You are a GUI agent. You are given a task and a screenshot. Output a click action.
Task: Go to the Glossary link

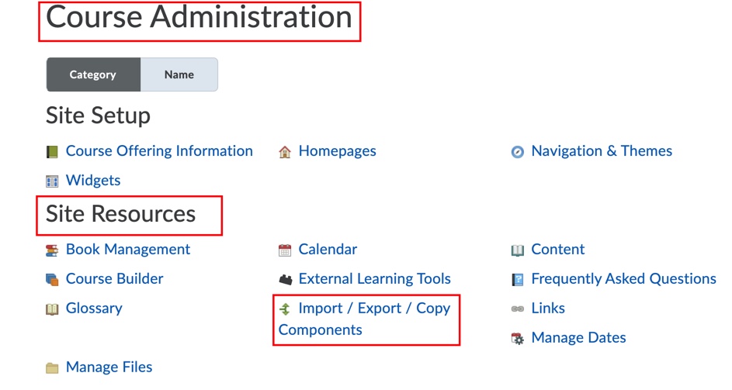94,309
